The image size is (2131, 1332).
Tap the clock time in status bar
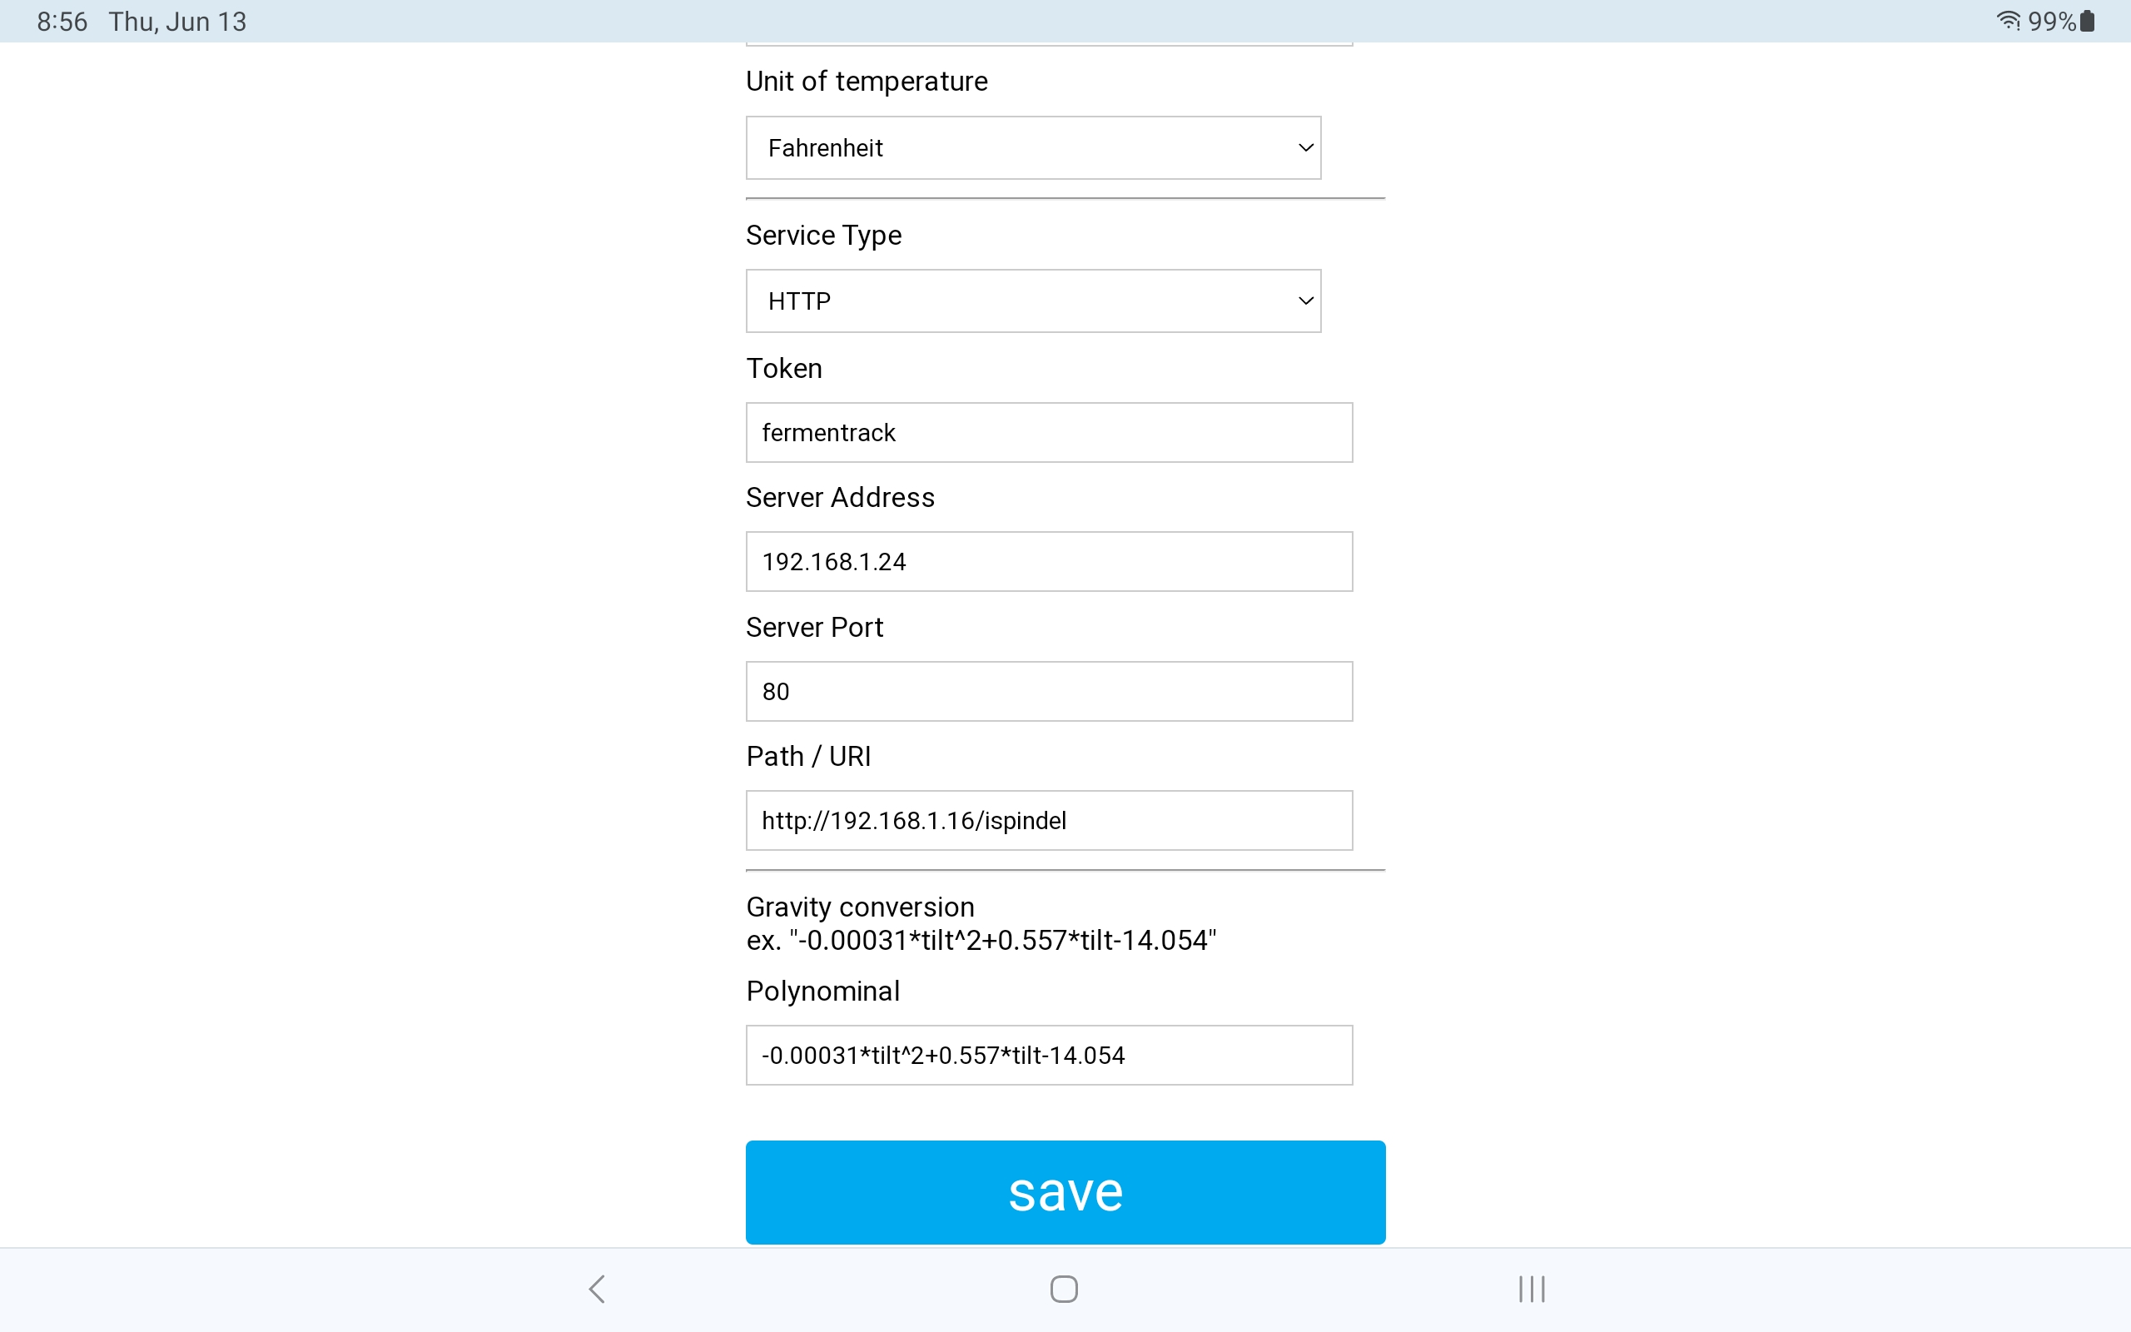tap(62, 21)
